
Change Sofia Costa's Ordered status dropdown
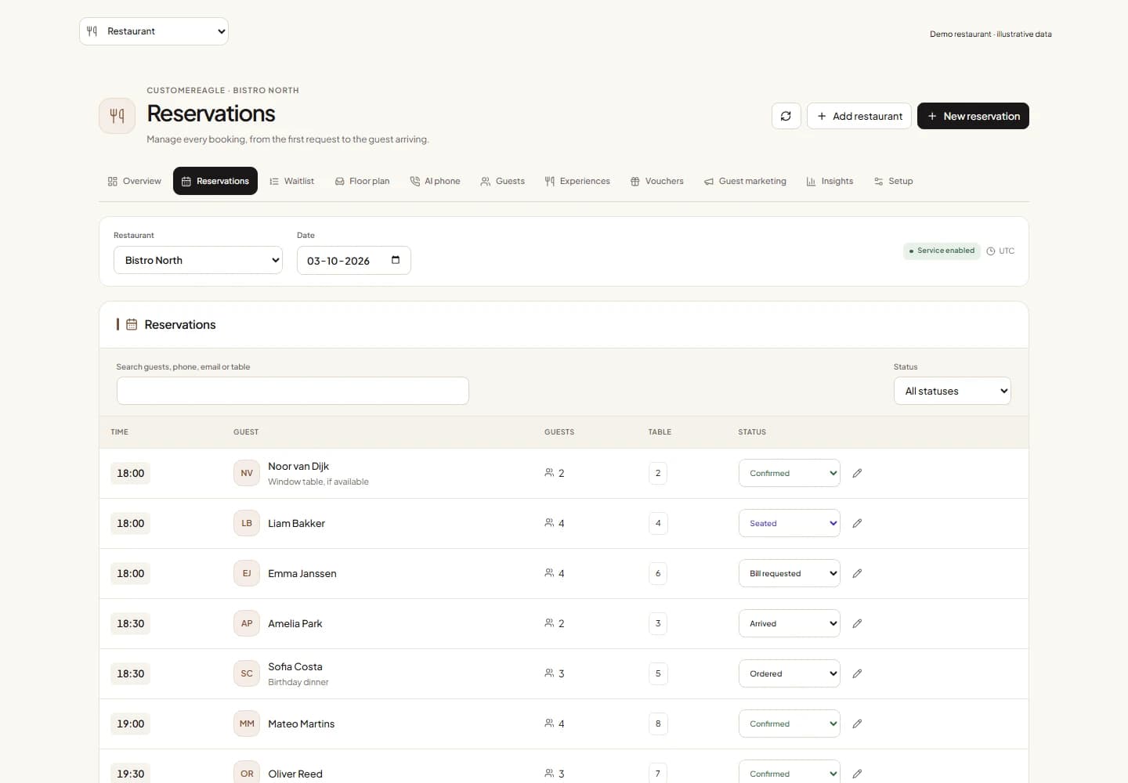(x=790, y=673)
